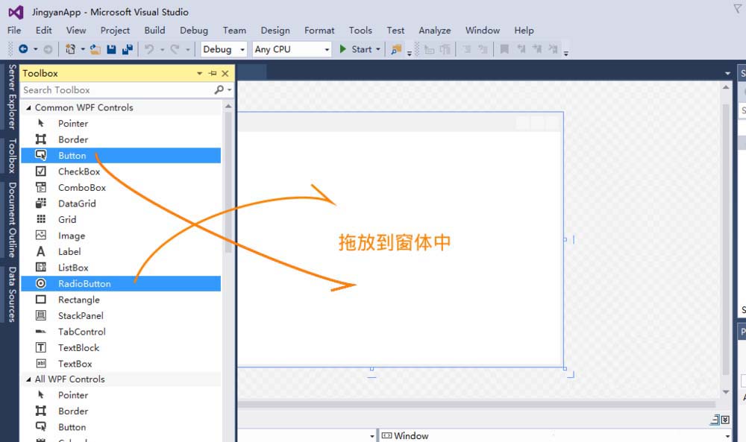Select the DataGrid control in Toolbox
746x442 pixels.
pyautogui.click(x=121, y=203)
